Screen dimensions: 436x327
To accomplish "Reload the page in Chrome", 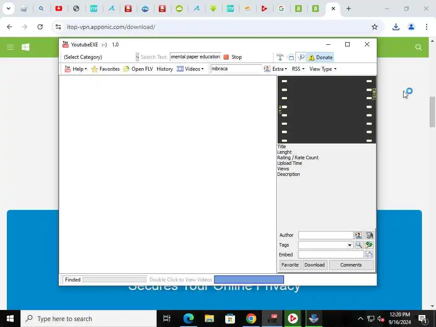I will point(40,27).
